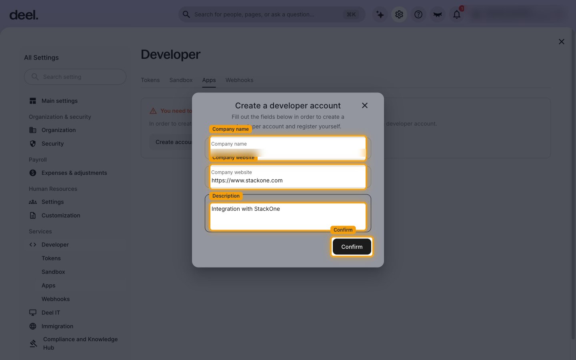Viewport: 576px width, 360px height.
Task: Click the Company website field
Action: click(x=288, y=176)
